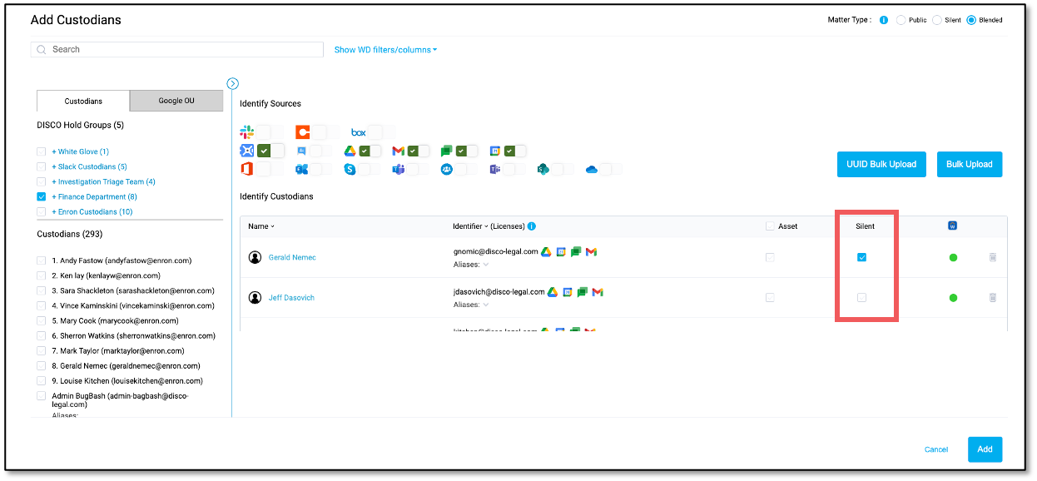Toggle the Box source switch

(x=381, y=132)
